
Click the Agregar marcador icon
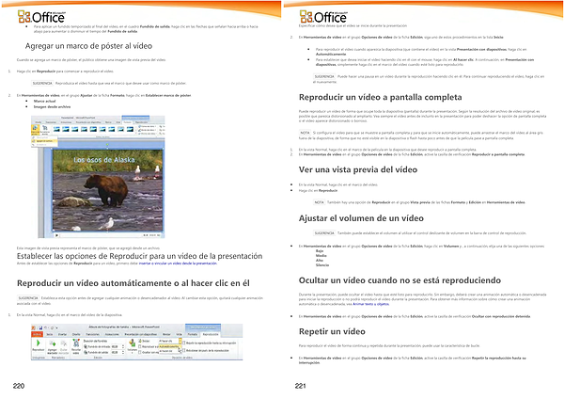[x=52, y=343]
